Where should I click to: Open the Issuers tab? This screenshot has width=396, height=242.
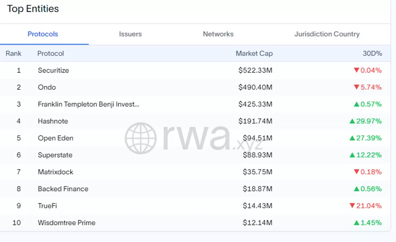coord(130,34)
